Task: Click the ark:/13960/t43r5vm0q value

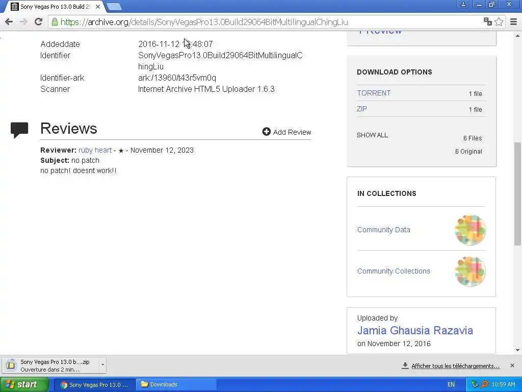Action: [x=177, y=78]
